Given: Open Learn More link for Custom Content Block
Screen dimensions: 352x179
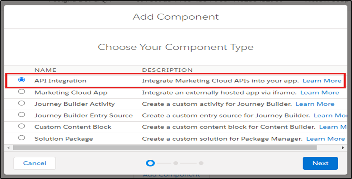Looking at the screenshot, I should pos(333,127).
